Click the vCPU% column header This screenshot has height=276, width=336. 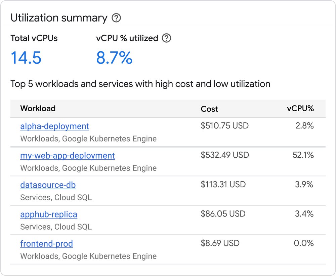pos(300,109)
